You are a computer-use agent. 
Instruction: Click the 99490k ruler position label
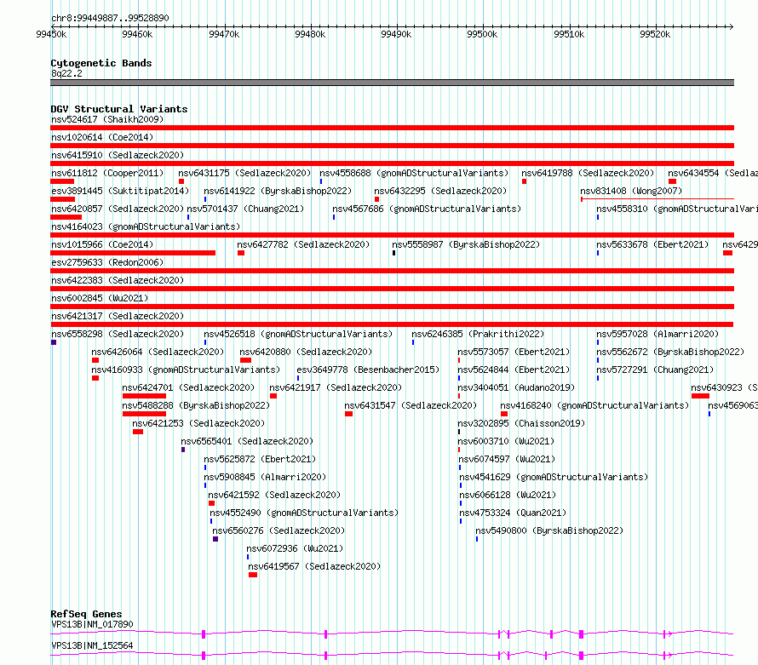[x=396, y=34]
